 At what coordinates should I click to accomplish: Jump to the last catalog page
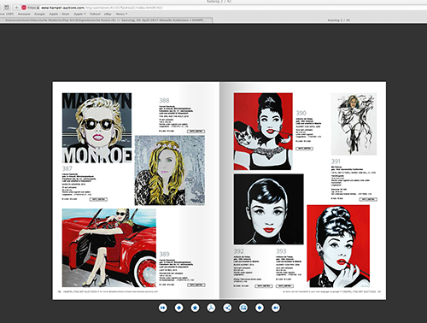click(x=276, y=308)
